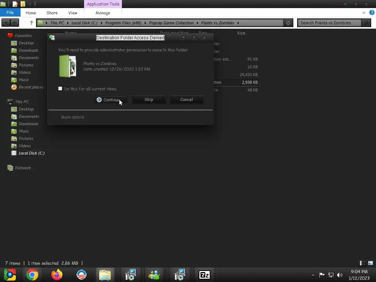Screen dimensions: 376x282
Task: Open Downloads under Favorites
Action: point(28,50)
